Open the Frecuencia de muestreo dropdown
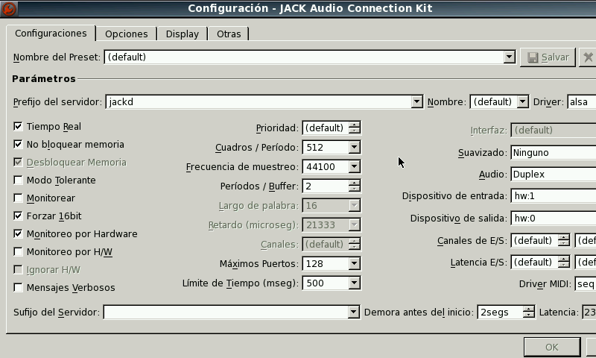596x358 pixels. click(355, 166)
